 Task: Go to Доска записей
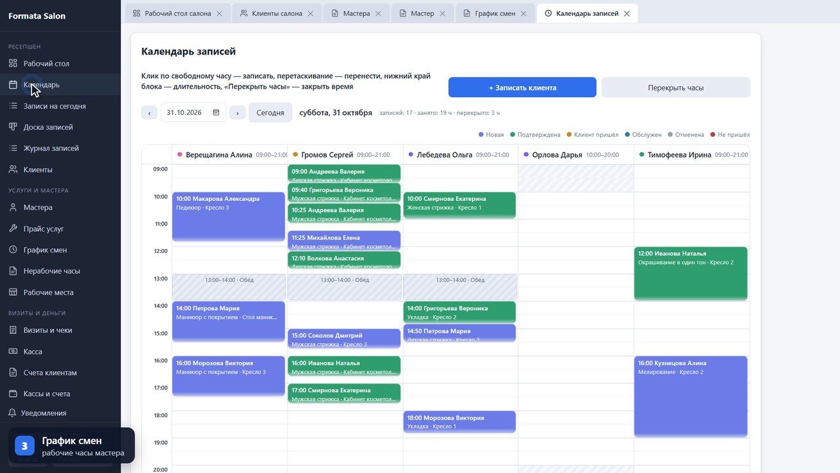click(60, 127)
